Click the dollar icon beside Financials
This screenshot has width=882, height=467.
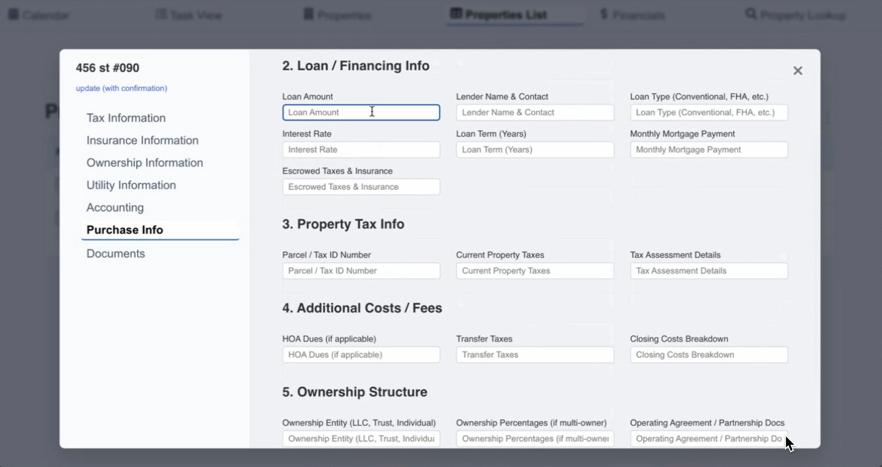point(604,14)
